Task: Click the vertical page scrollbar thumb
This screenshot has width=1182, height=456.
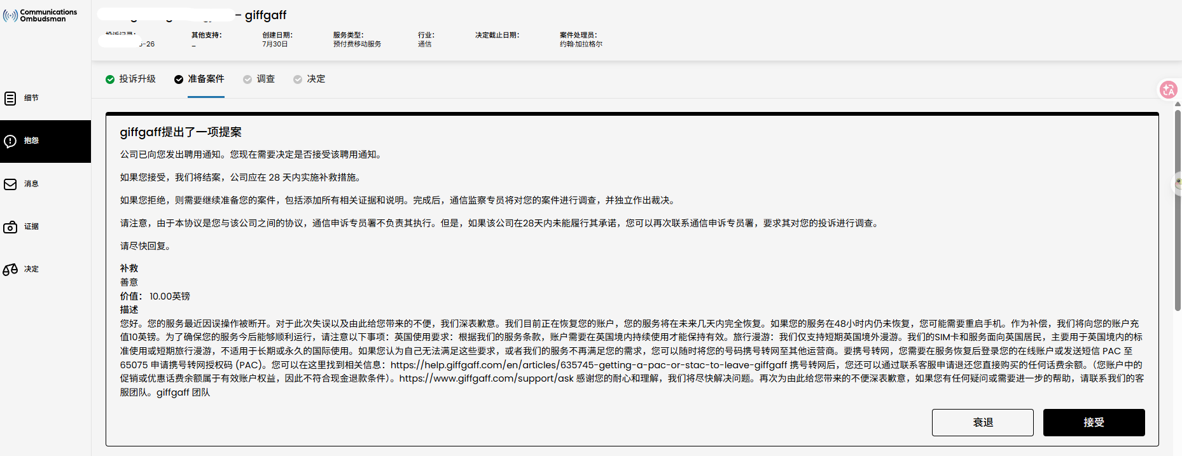Action: [x=1178, y=210]
